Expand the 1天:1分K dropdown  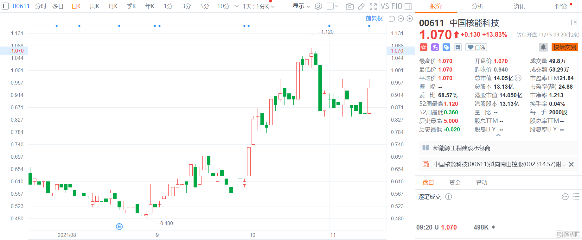pyautogui.click(x=259, y=6)
